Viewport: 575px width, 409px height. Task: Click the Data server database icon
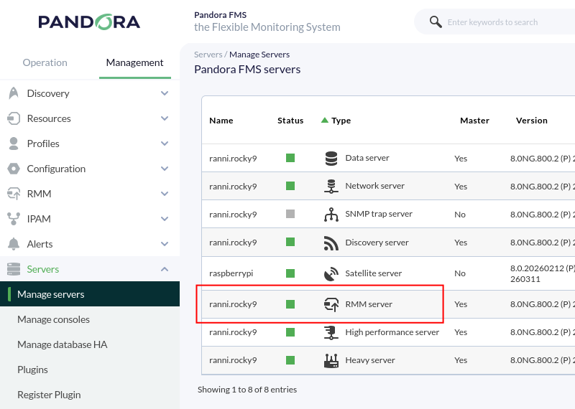(x=331, y=158)
